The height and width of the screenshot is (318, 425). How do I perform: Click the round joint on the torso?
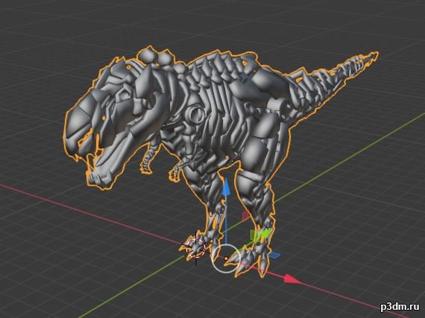(x=195, y=115)
